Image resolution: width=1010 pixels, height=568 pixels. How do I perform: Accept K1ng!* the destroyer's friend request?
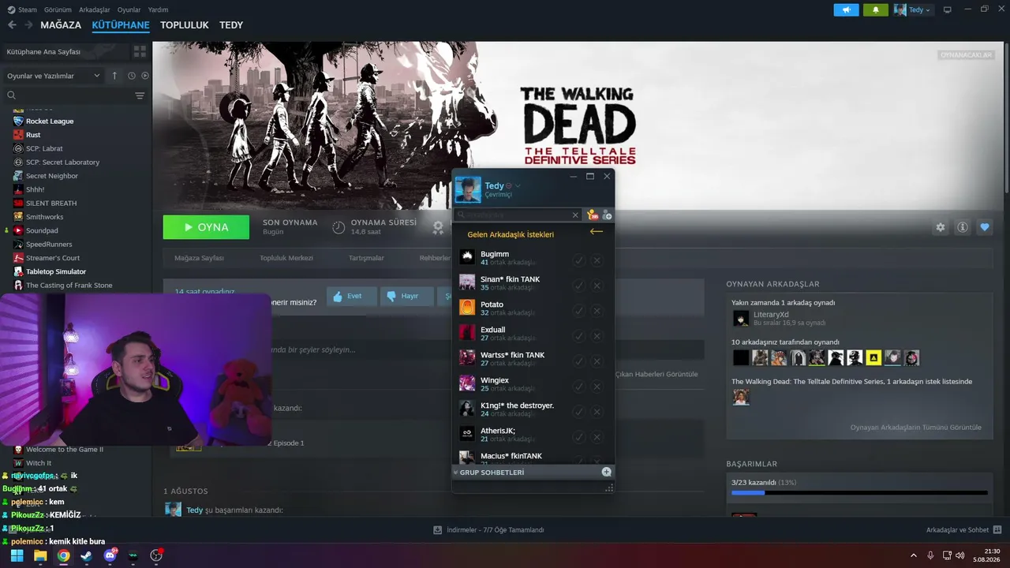click(578, 412)
